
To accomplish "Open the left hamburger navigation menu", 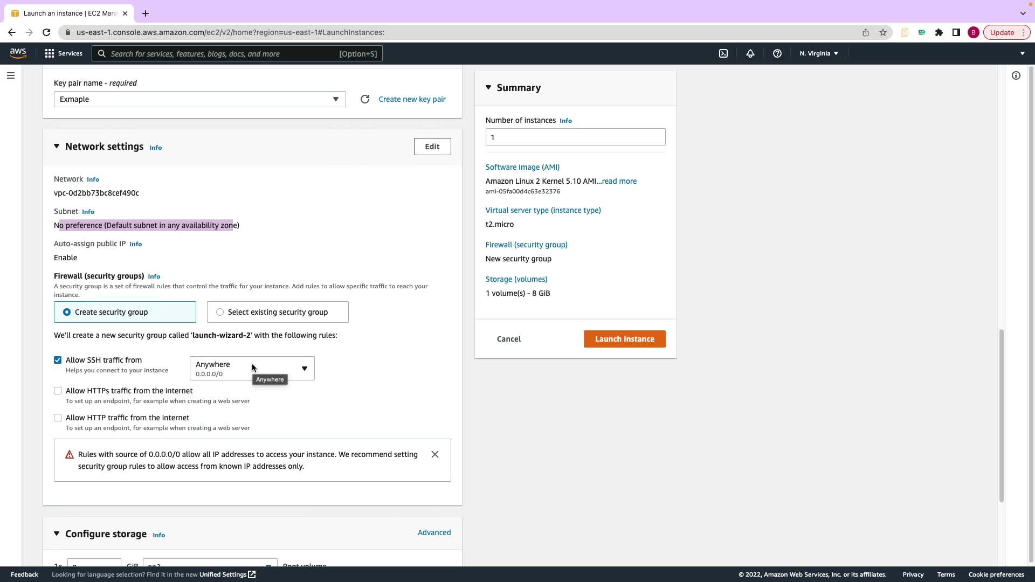I will tap(11, 75).
